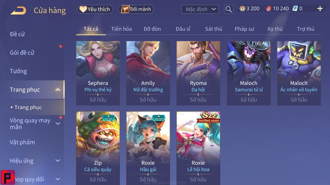Screen dimensions: 330x185
Task: Tap the plus icon to add currency
Action: tap(320, 8)
